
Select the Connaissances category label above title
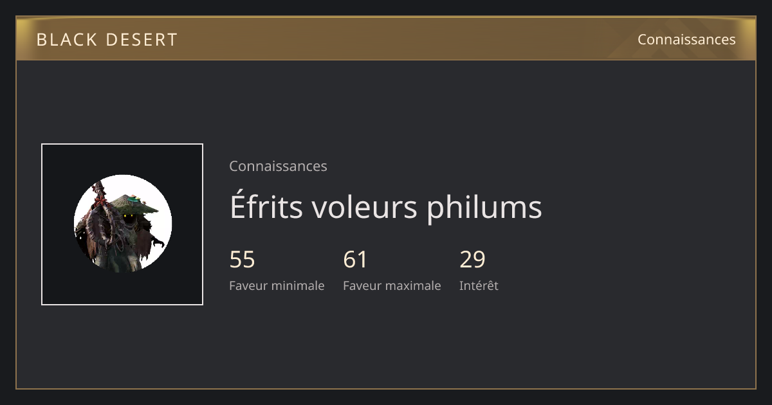278,166
